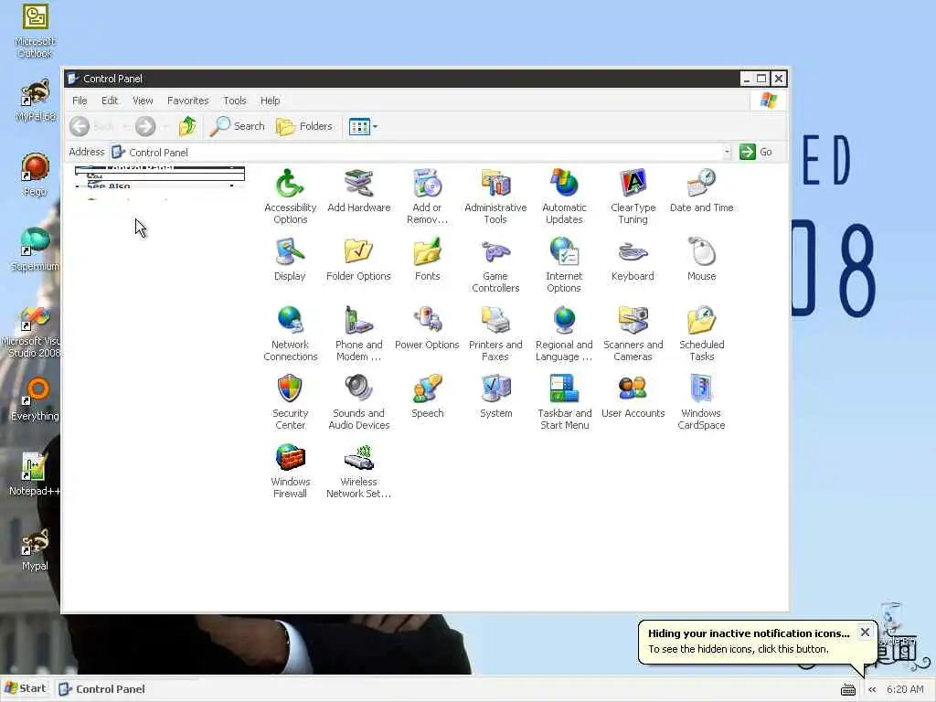Open Game Controllers
Image resolution: width=936 pixels, height=702 pixels.
pyautogui.click(x=495, y=264)
